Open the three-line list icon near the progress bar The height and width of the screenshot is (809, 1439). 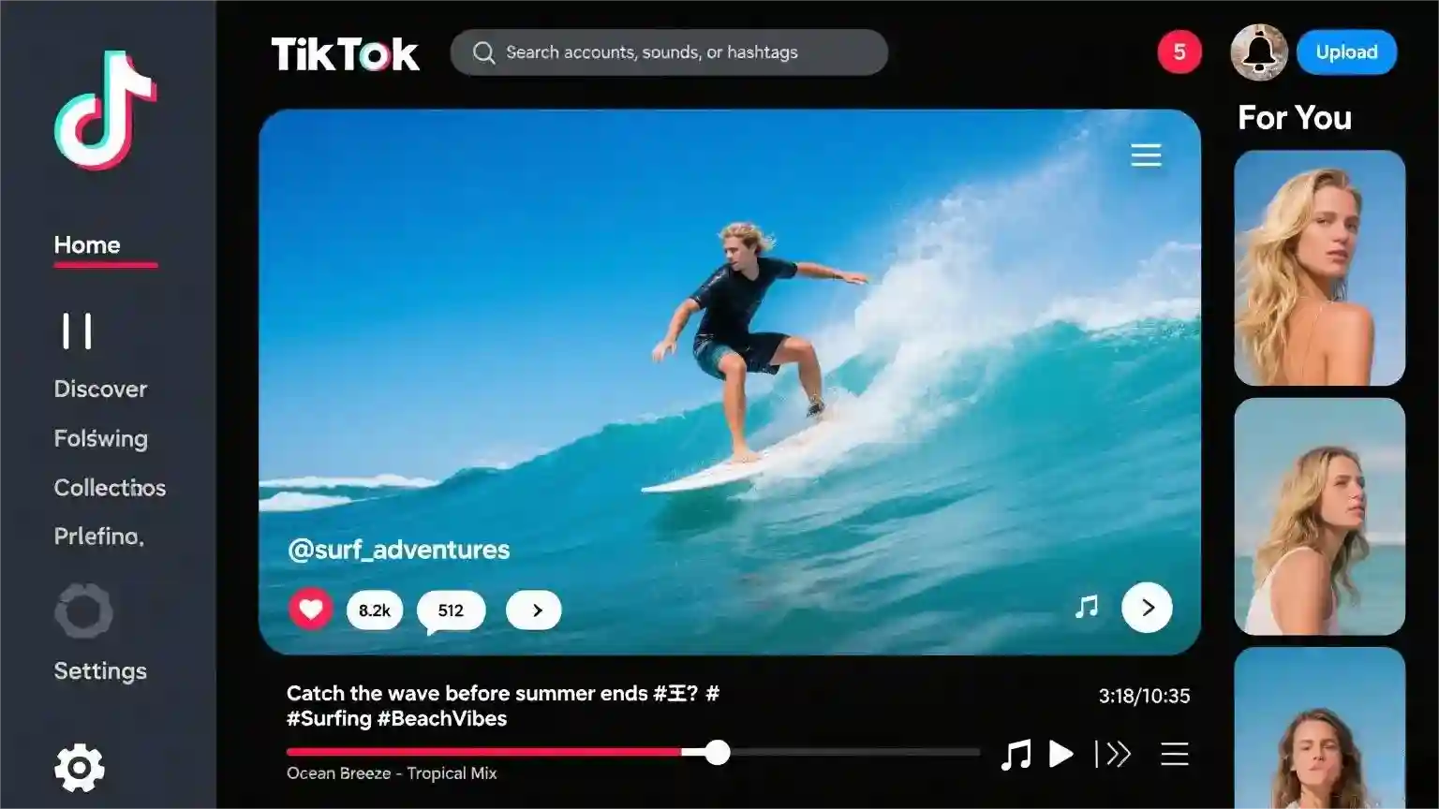[x=1174, y=754]
